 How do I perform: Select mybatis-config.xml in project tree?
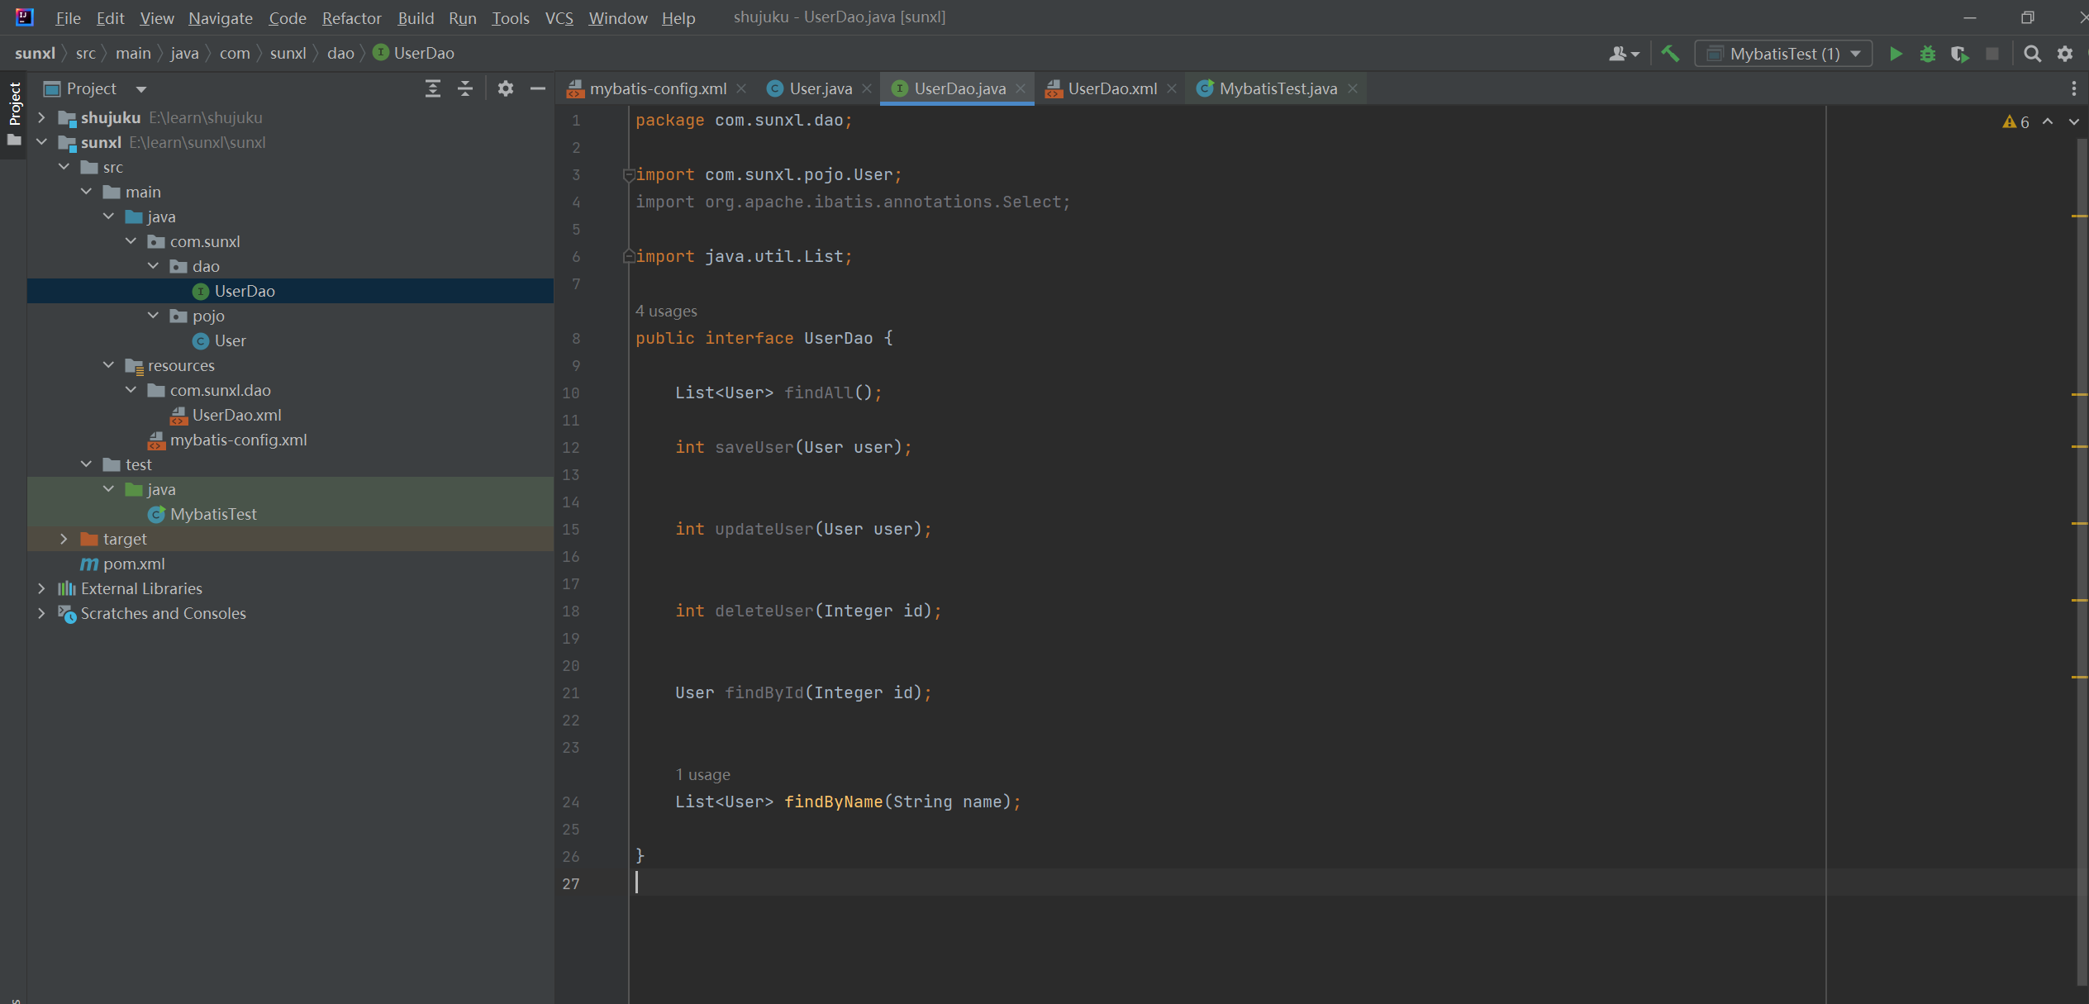(x=238, y=440)
